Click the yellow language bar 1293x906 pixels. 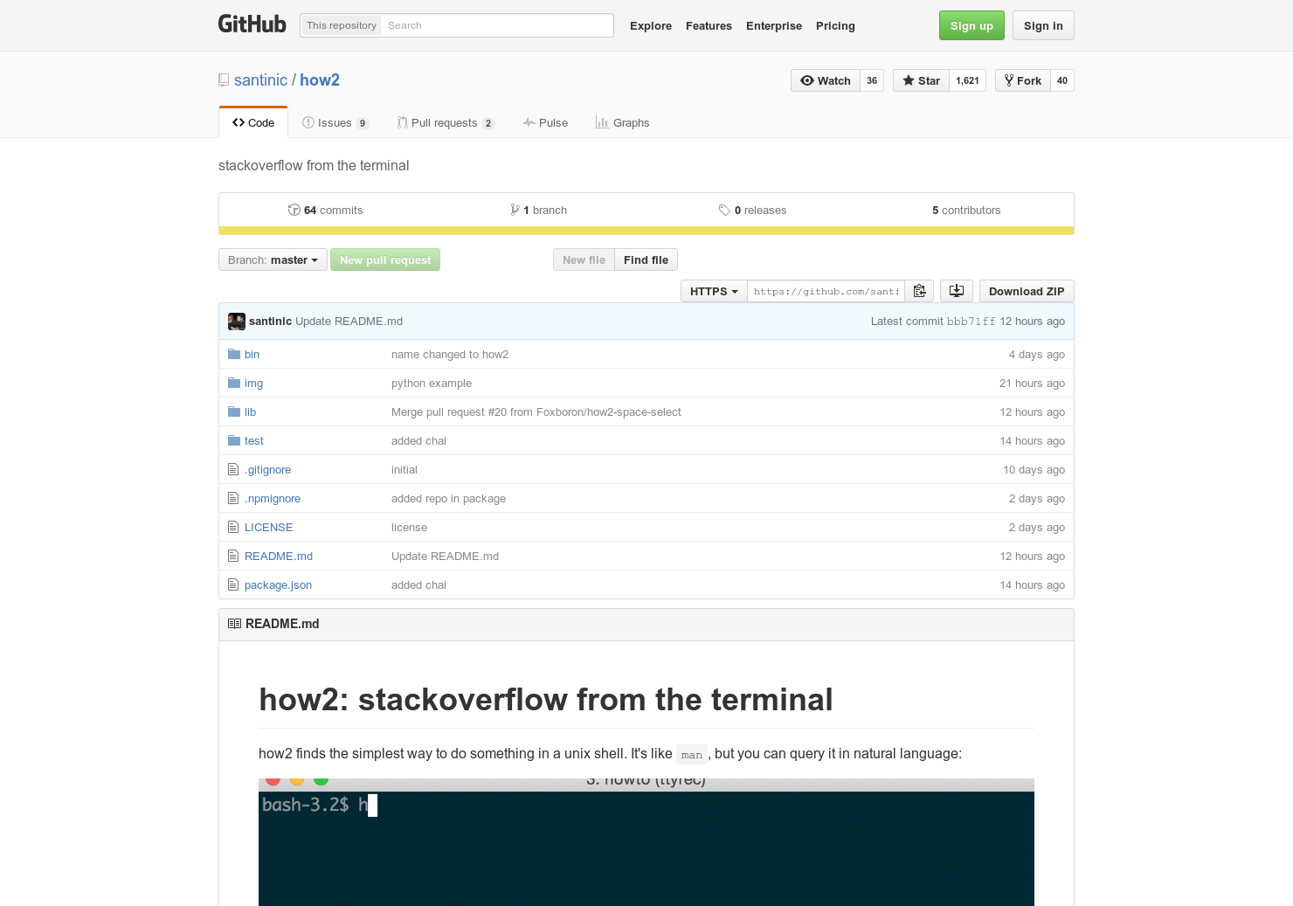646,231
